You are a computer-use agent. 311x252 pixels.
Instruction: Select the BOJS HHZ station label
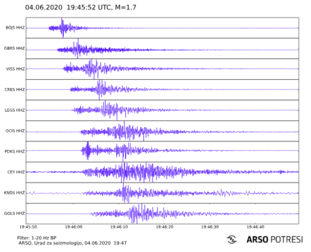click(x=15, y=28)
